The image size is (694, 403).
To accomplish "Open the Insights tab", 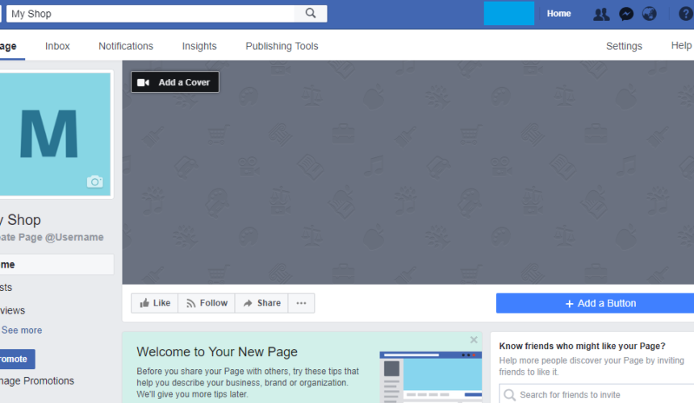I will [199, 46].
